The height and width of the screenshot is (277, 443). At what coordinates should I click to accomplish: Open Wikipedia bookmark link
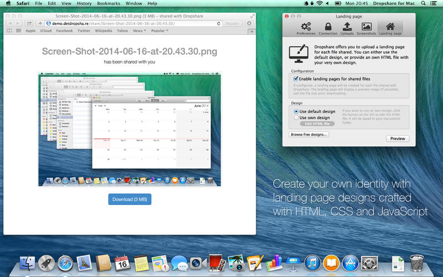104,30
